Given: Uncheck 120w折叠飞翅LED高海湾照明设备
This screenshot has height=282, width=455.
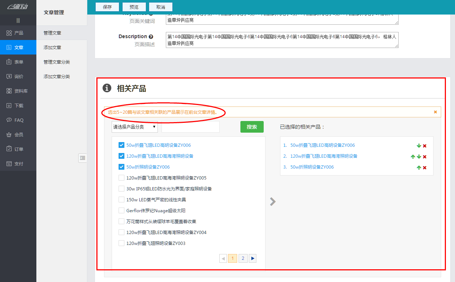Looking at the screenshot, I should [x=121, y=156].
